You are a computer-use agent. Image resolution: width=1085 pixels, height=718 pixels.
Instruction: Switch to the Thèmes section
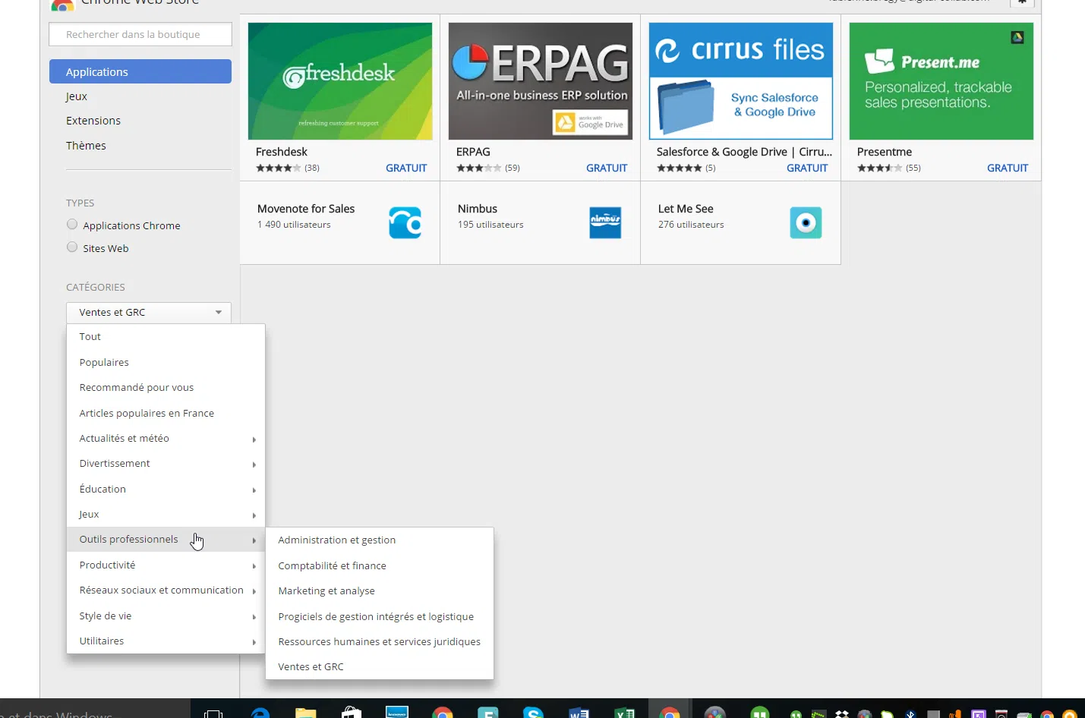point(86,146)
